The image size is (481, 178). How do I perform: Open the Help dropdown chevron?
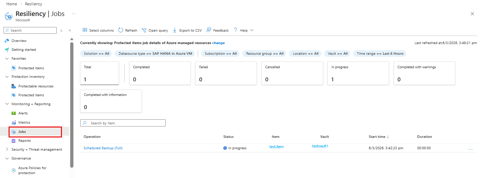tap(252, 30)
